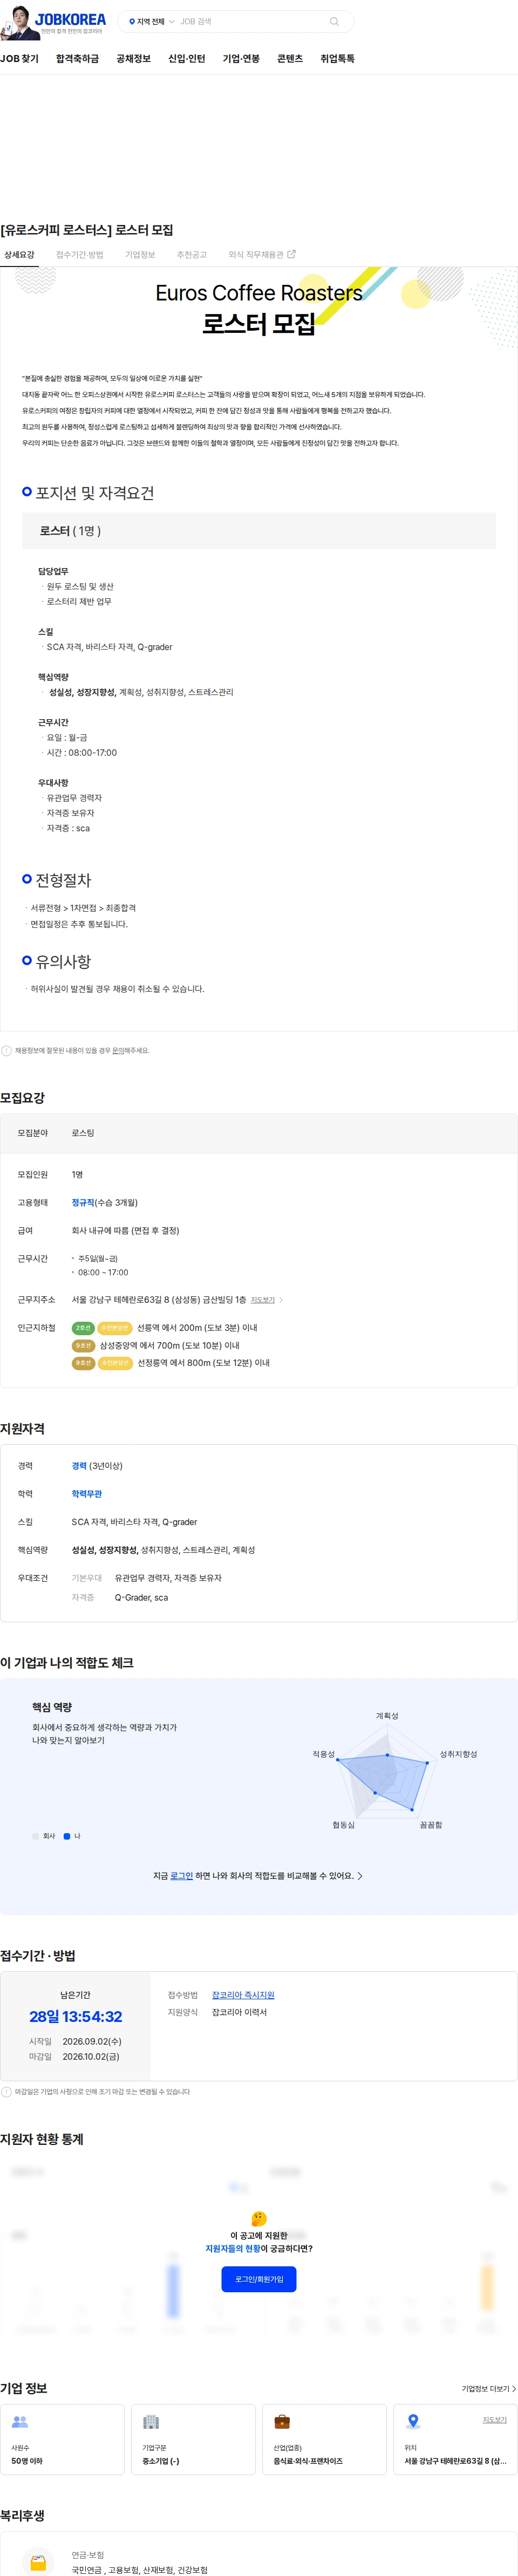Image resolution: width=518 pixels, height=2576 pixels.
Task: Click the external-link icon beside 외식 직무채용관
Action: [291, 254]
